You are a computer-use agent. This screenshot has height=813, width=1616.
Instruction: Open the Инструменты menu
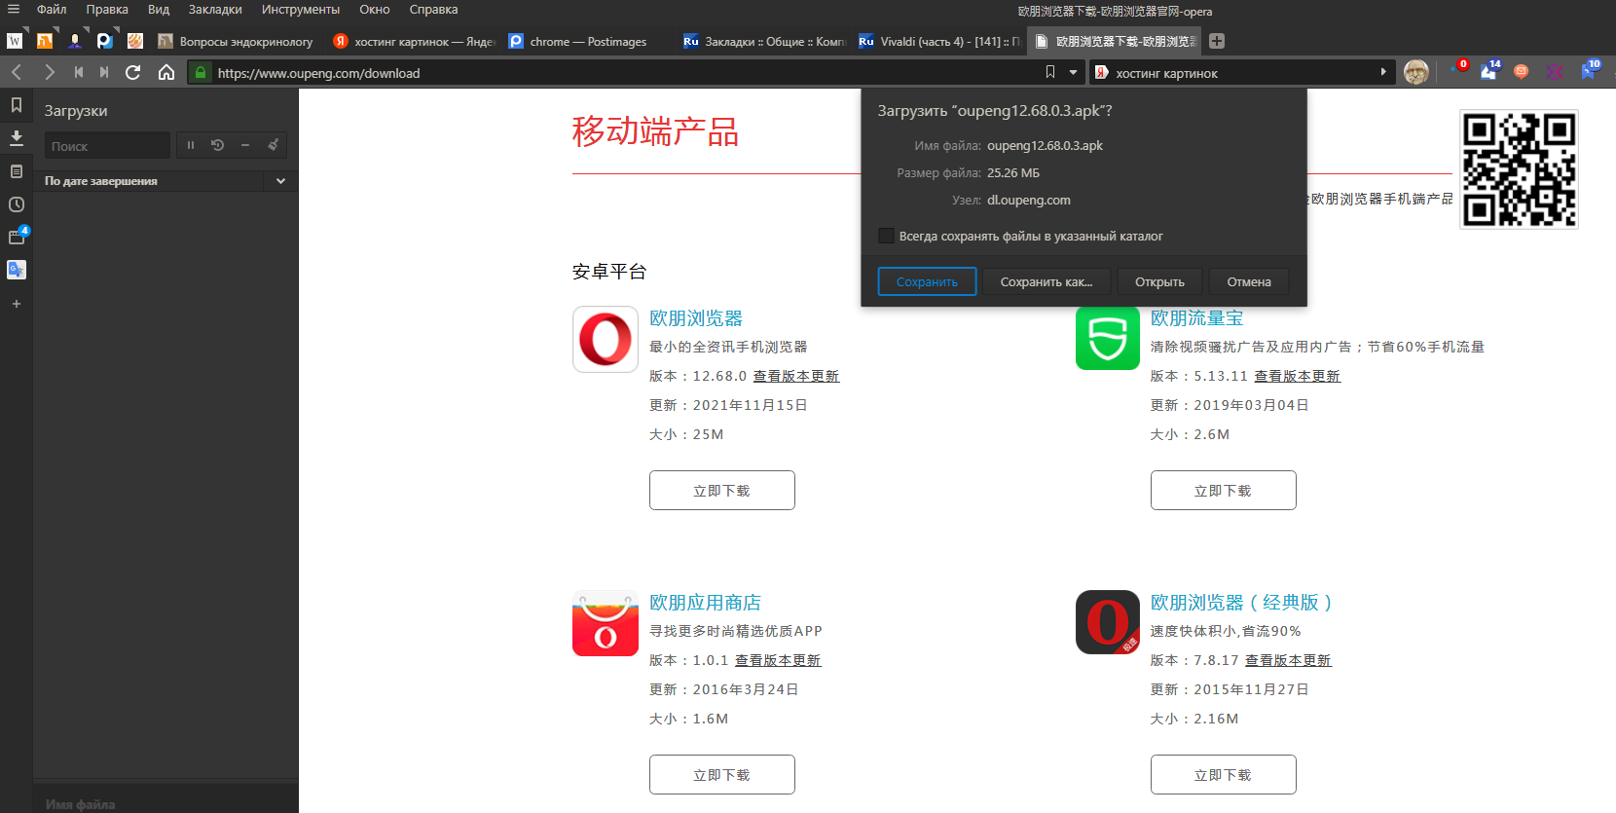click(301, 10)
